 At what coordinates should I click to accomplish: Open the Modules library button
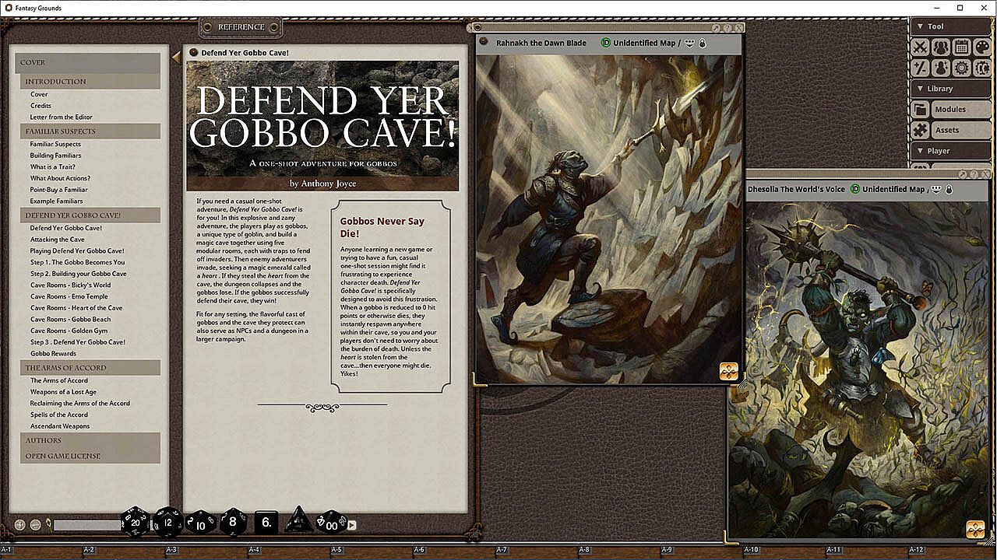click(x=960, y=110)
